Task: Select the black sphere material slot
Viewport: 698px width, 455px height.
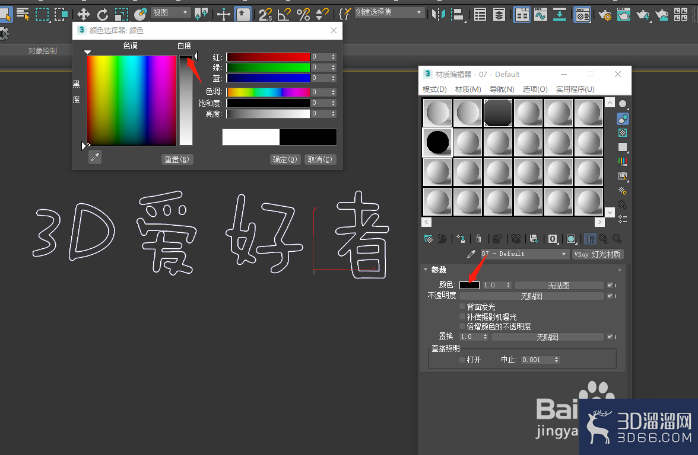Action: 437,142
